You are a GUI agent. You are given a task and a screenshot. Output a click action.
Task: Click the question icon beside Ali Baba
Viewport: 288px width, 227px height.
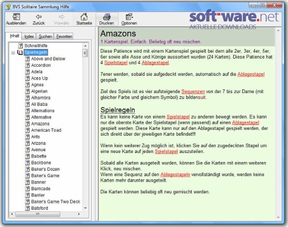pyautogui.click(x=27, y=104)
